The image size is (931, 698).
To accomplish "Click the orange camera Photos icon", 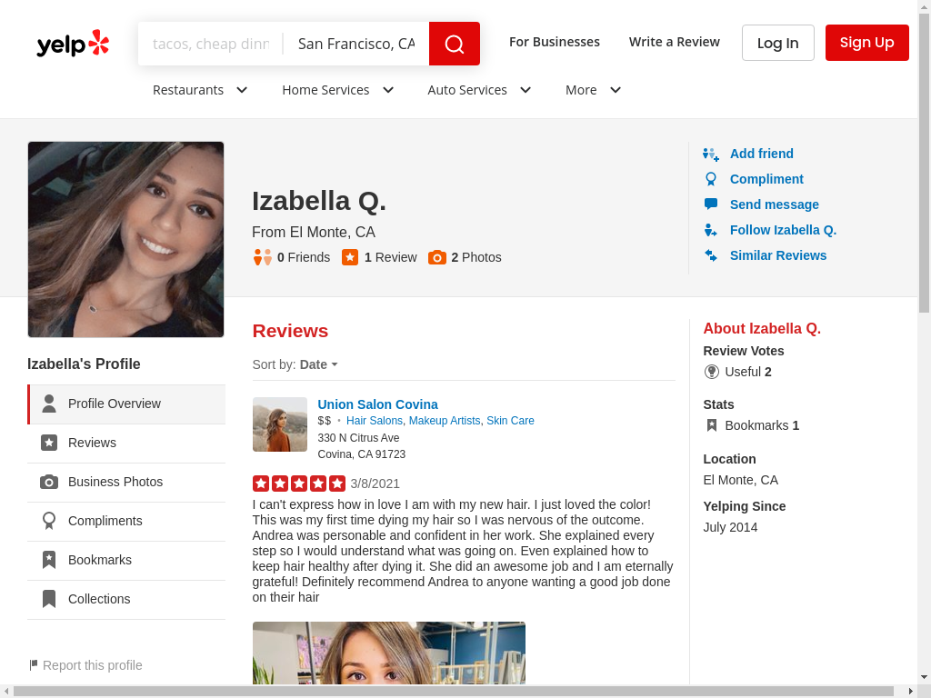I will point(437,257).
